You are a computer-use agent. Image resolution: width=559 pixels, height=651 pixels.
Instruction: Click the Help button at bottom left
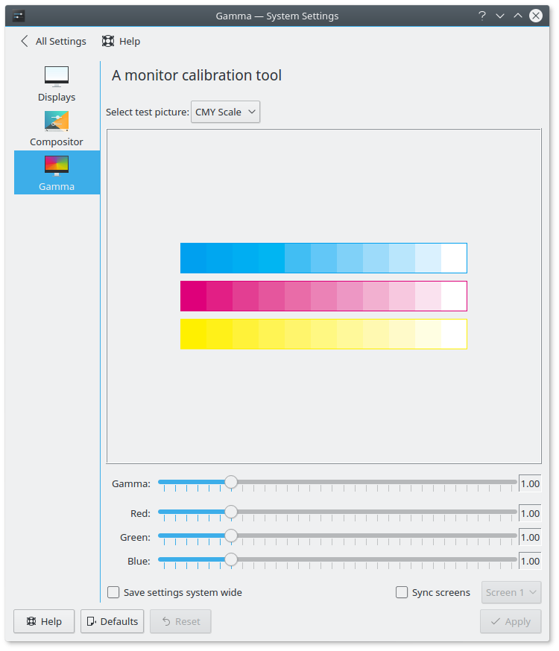click(44, 621)
